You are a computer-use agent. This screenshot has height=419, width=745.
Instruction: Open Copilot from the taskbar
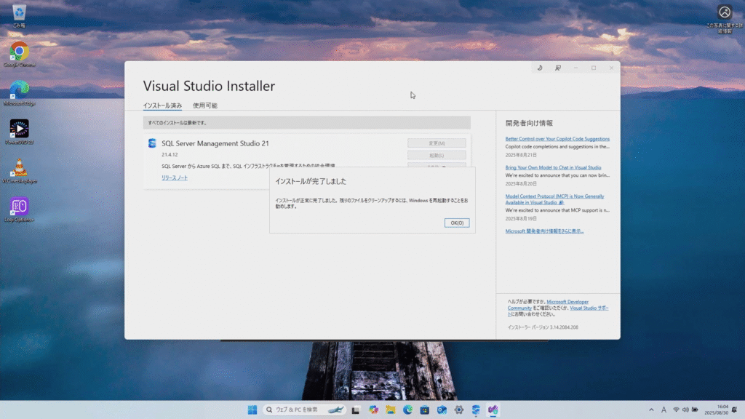(x=373, y=410)
